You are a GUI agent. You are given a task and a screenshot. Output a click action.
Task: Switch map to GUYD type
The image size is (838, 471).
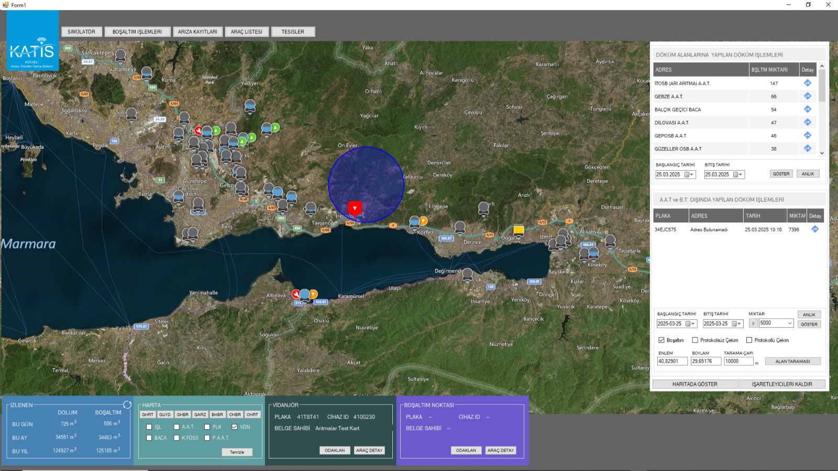[165, 414]
